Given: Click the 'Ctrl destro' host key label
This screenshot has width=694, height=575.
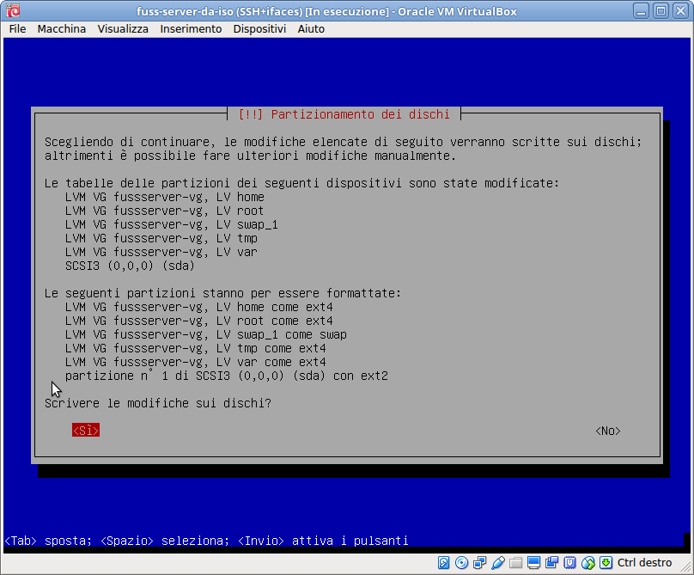Looking at the screenshot, I should coord(644,563).
